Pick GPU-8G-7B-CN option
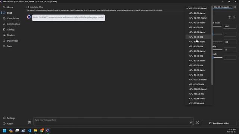The image size is (239, 134). tap(198, 75)
